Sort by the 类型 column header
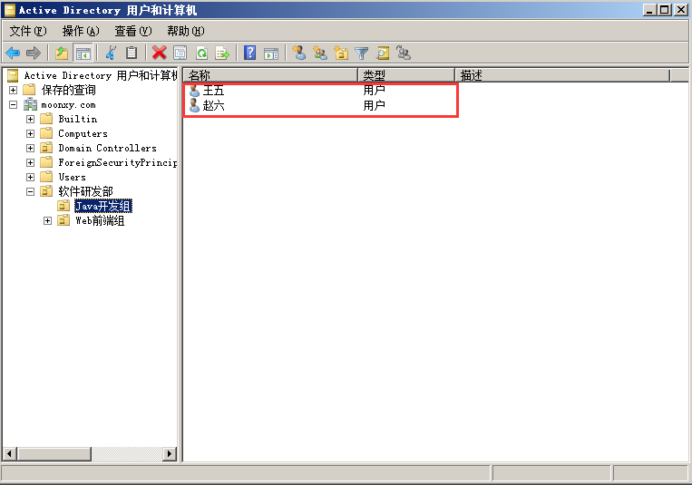Viewport: 692px width, 485px height. pos(406,75)
